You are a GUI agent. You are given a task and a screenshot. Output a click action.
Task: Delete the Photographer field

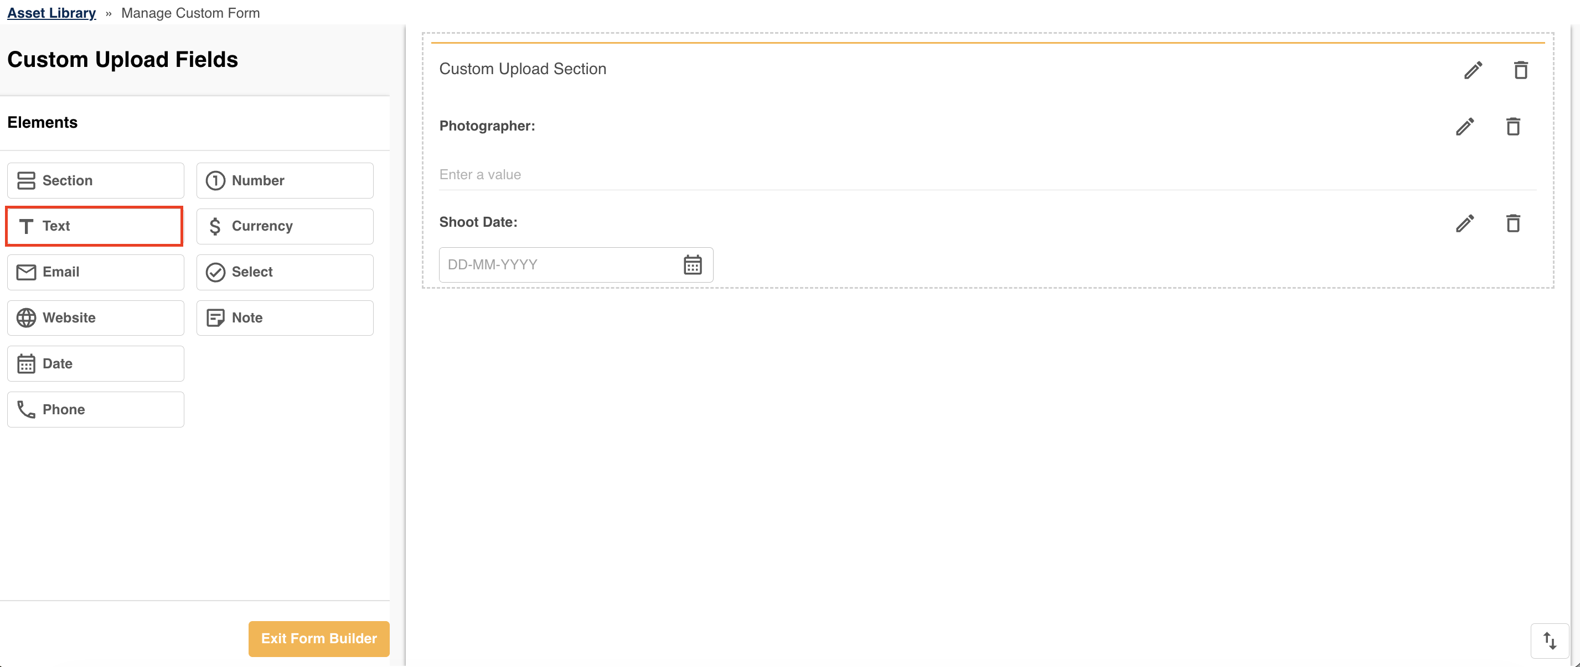click(1513, 127)
